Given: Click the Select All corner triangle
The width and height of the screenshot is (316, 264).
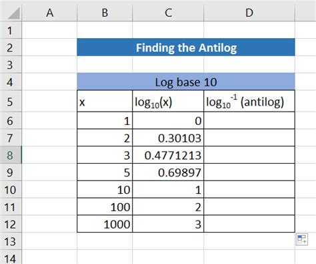Looking at the screenshot, I should pyautogui.click(x=14, y=13).
